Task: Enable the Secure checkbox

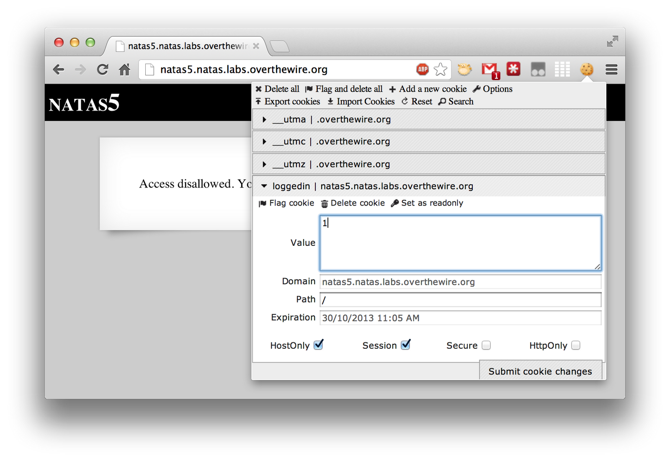Action: click(x=486, y=345)
